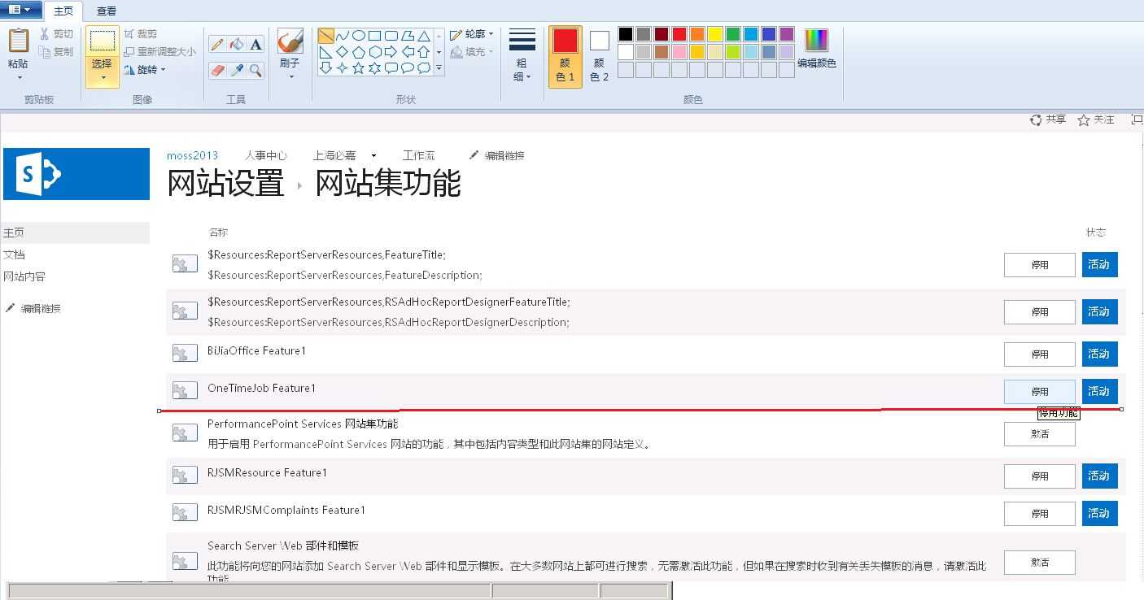
Task: Select the Text tool
Action: pyautogui.click(x=255, y=44)
